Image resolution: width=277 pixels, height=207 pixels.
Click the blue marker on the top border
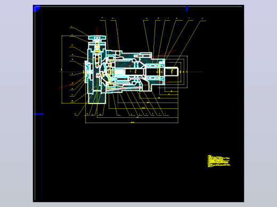tap(187, 8)
